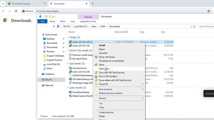This screenshot has height=120, width=214.
Task: Choose Run in 360 Sandbox
Action: point(119,76)
